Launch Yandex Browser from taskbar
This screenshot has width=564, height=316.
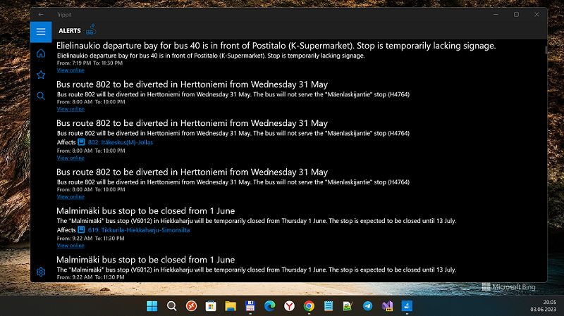(x=289, y=306)
